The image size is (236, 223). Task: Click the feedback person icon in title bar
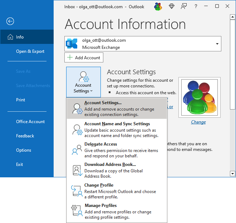tap(184, 6)
